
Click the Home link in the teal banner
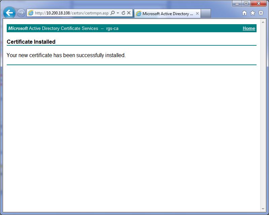pos(249,28)
